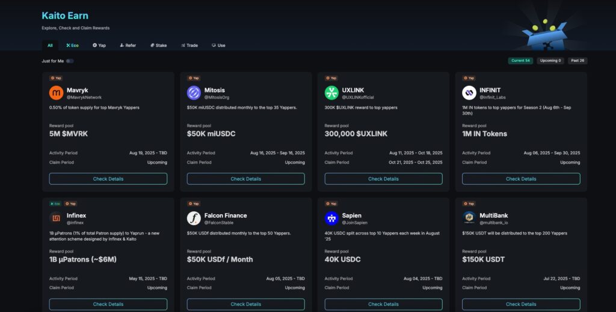Switch to the Trade tab
616x312 pixels.
pyautogui.click(x=189, y=46)
